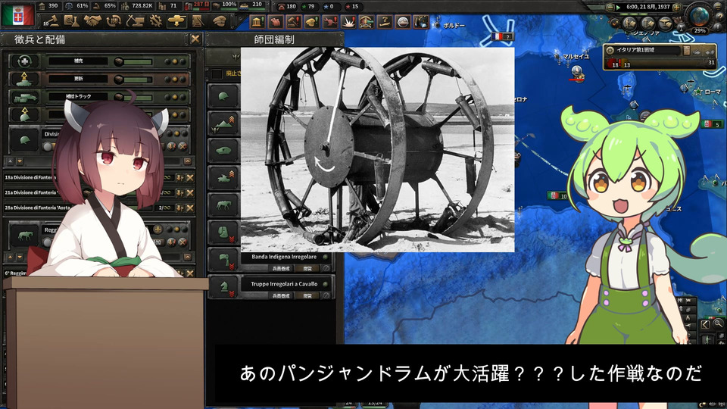The height and width of the screenshot is (409, 727).
Task: Open the Production gear and wrench icon
Action: pyautogui.click(x=155, y=21)
